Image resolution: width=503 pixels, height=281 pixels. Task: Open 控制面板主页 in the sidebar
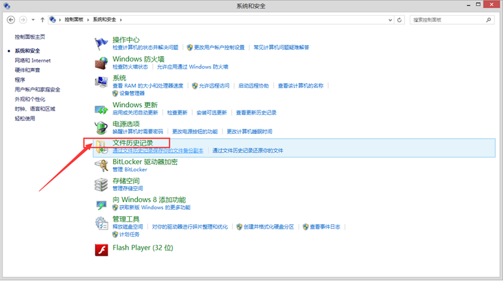[x=30, y=37]
